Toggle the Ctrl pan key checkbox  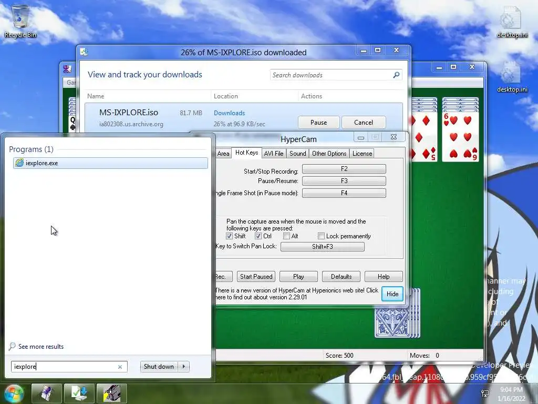pyautogui.click(x=258, y=236)
